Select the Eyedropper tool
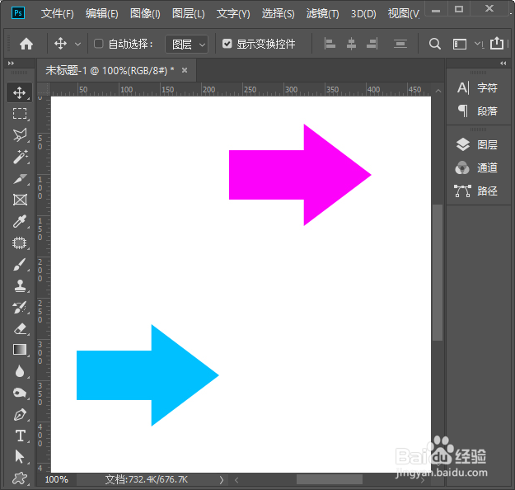This screenshot has width=515, height=490. pyautogui.click(x=20, y=221)
